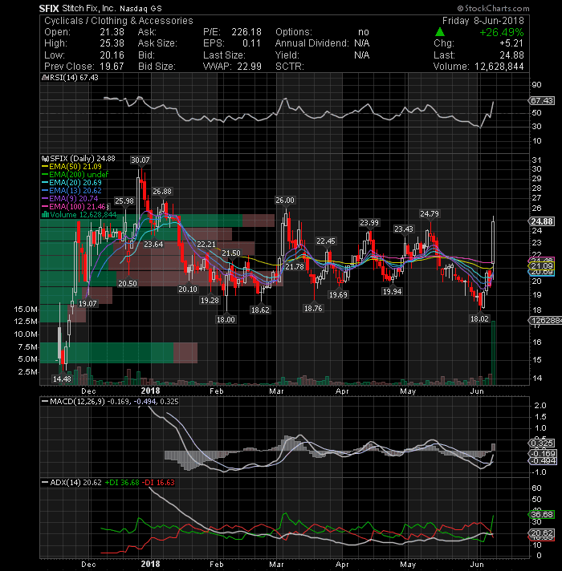The image size is (562, 571).
Task: Click the green up-arrow change indicator
Action: click(440, 32)
